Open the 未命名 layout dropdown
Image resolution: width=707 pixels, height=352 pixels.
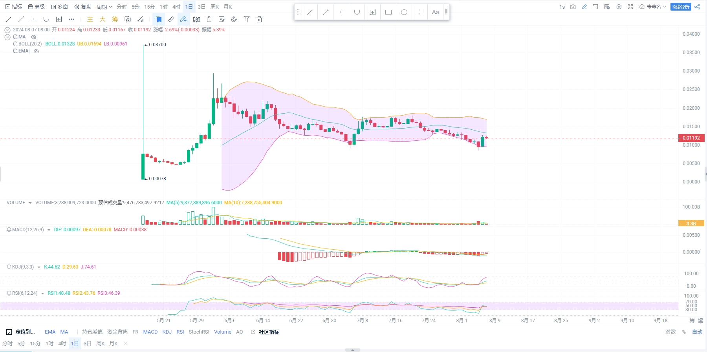click(x=653, y=7)
